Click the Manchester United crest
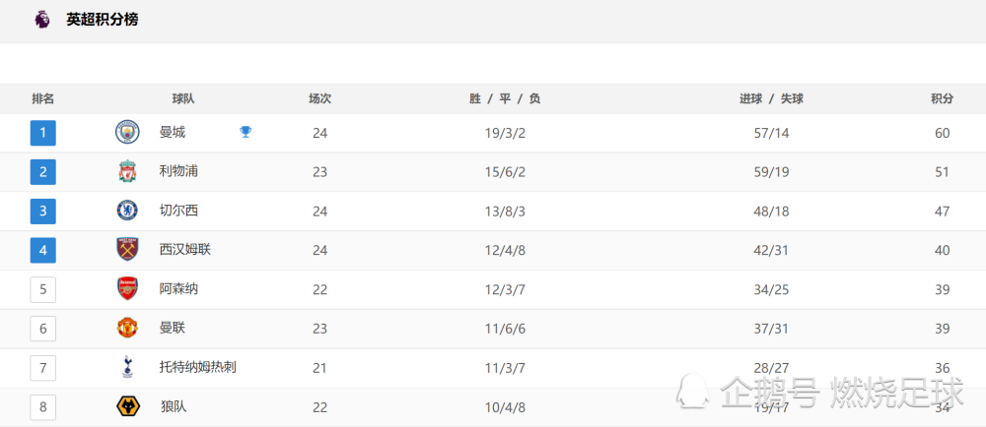 (127, 328)
